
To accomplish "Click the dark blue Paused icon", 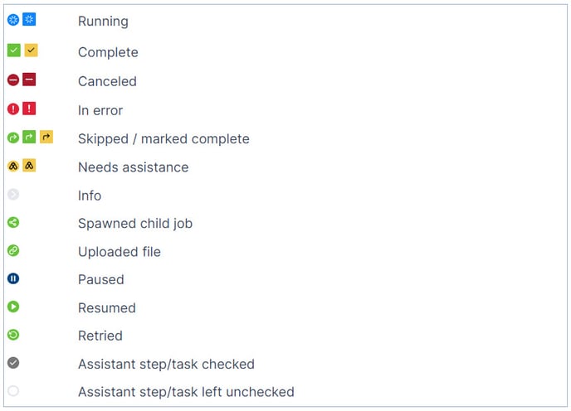I will tap(13, 278).
